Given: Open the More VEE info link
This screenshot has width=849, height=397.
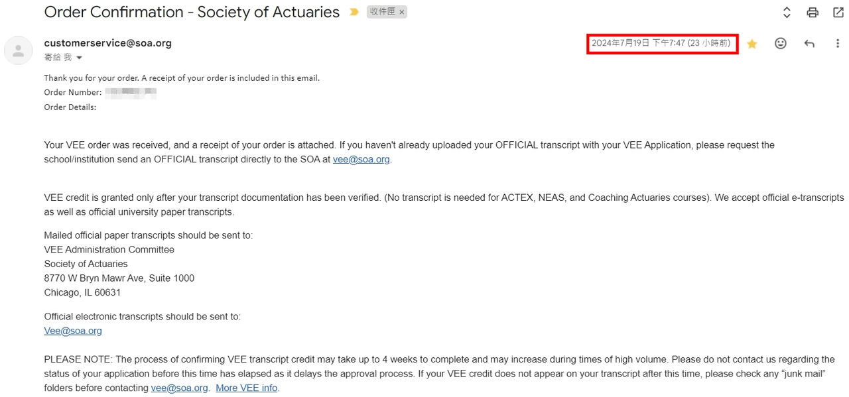Looking at the screenshot, I should click(x=246, y=388).
